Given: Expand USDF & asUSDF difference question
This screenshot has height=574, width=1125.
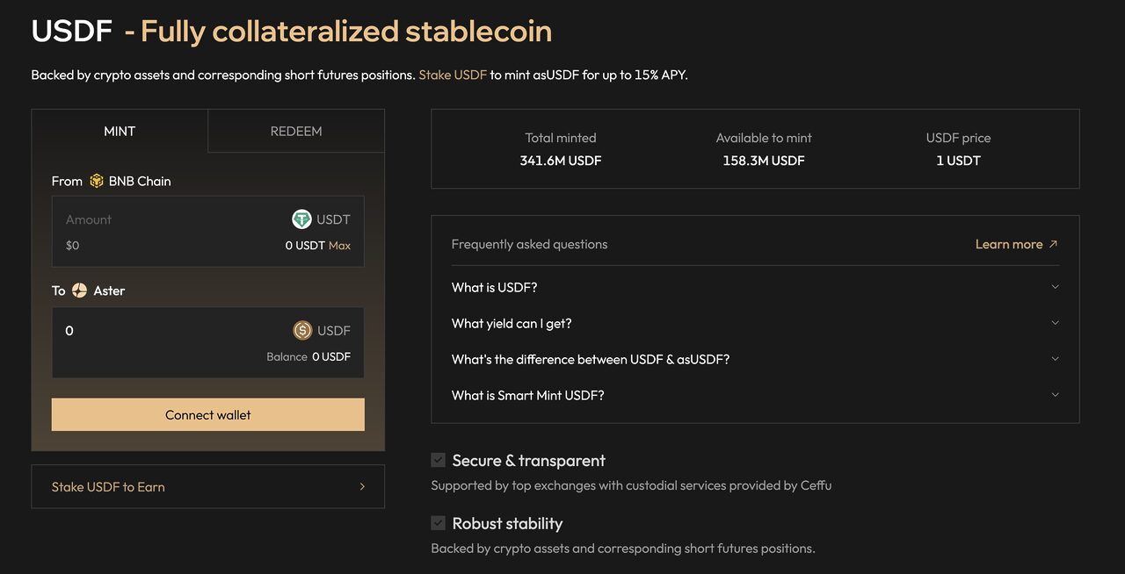Looking at the screenshot, I should [x=1055, y=359].
